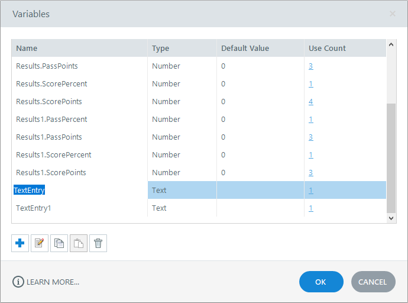The image size is (408, 303).
Task: Click the edit variable pencil icon
Action: click(x=40, y=243)
